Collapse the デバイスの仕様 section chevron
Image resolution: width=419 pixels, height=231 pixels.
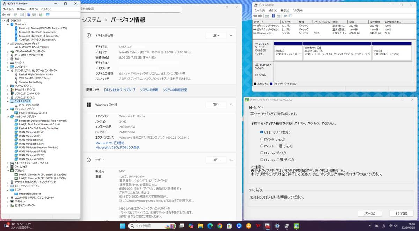[231, 35]
